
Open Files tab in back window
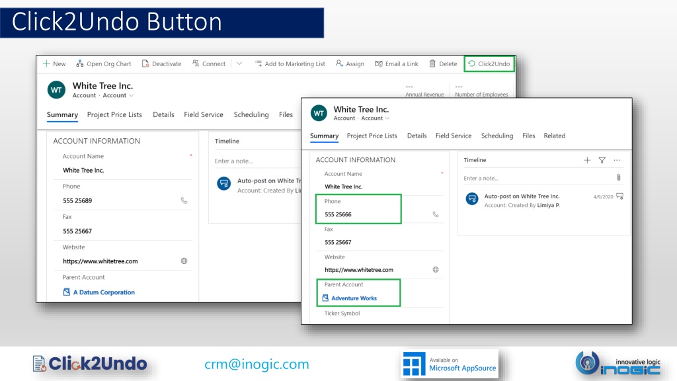coord(286,115)
